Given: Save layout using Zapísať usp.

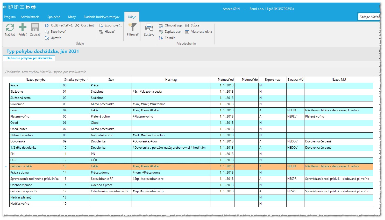Looking at the screenshot, I should point(170,32).
